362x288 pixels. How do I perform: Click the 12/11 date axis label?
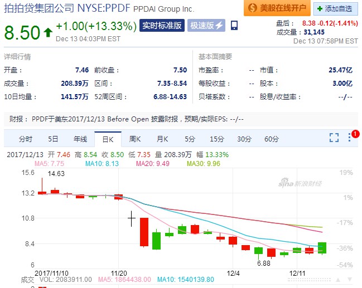click(297, 274)
